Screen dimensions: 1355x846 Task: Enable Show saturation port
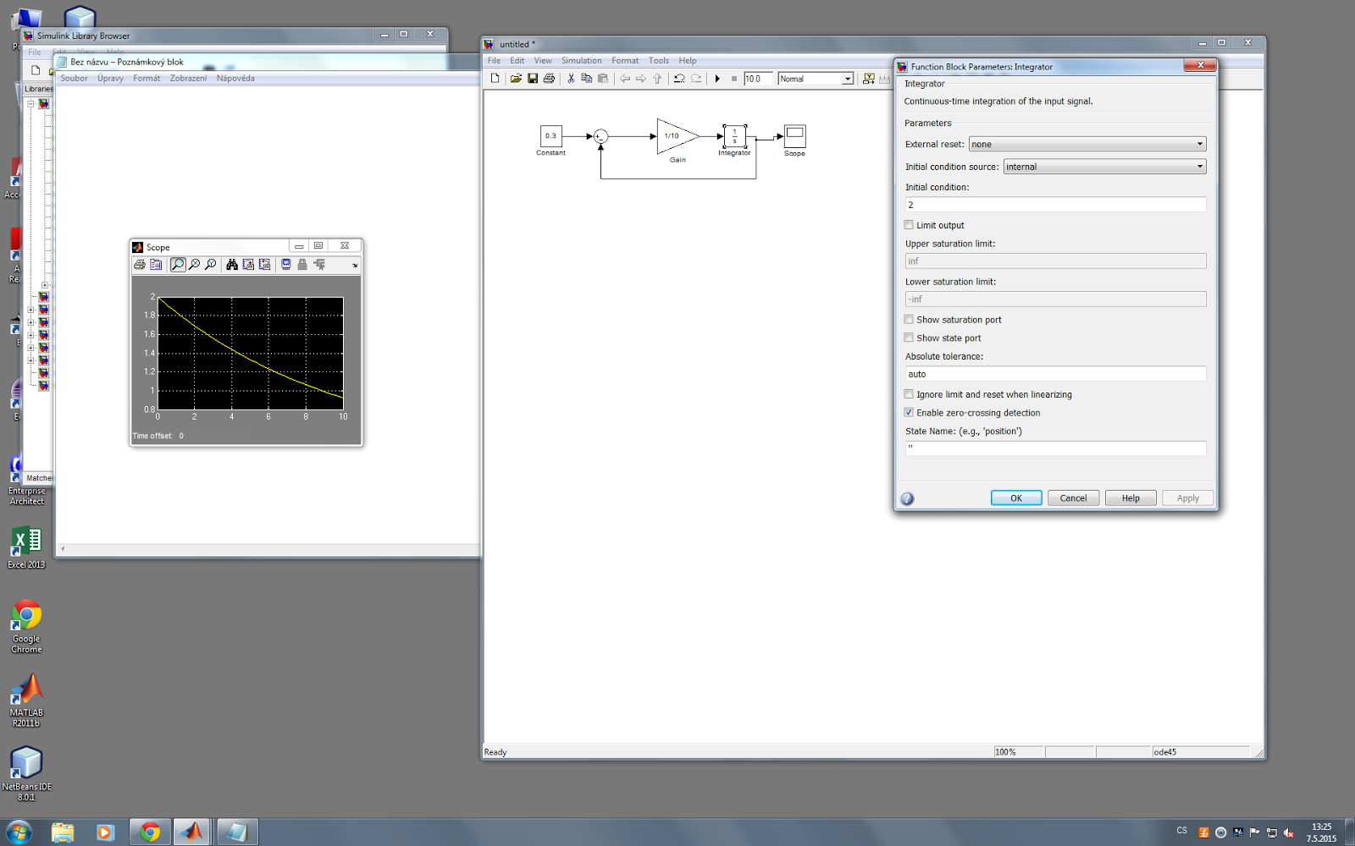(909, 320)
